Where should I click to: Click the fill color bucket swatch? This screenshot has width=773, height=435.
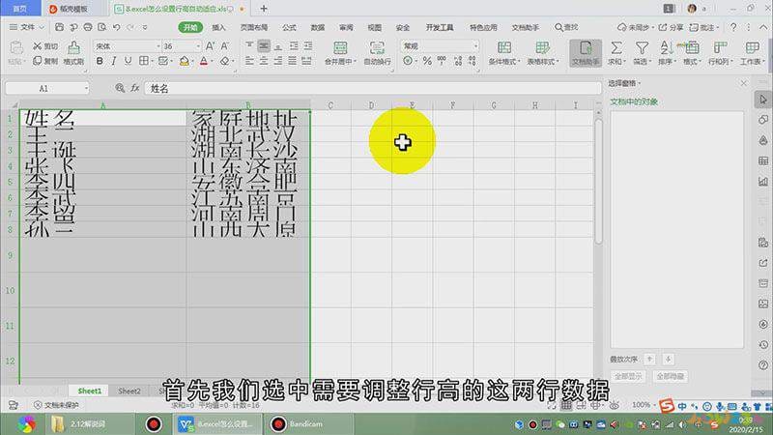(x=184, y=61)
